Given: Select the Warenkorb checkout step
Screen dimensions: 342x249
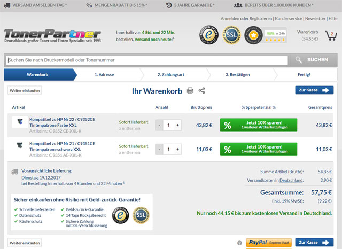Looking at the screenshot, I should click(41, 75).
